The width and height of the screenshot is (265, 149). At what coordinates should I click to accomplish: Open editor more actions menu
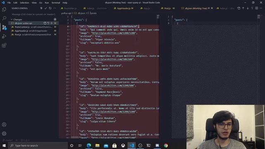point(261,8)
